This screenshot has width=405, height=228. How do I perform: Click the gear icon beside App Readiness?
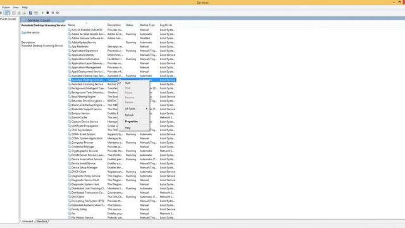69,46
